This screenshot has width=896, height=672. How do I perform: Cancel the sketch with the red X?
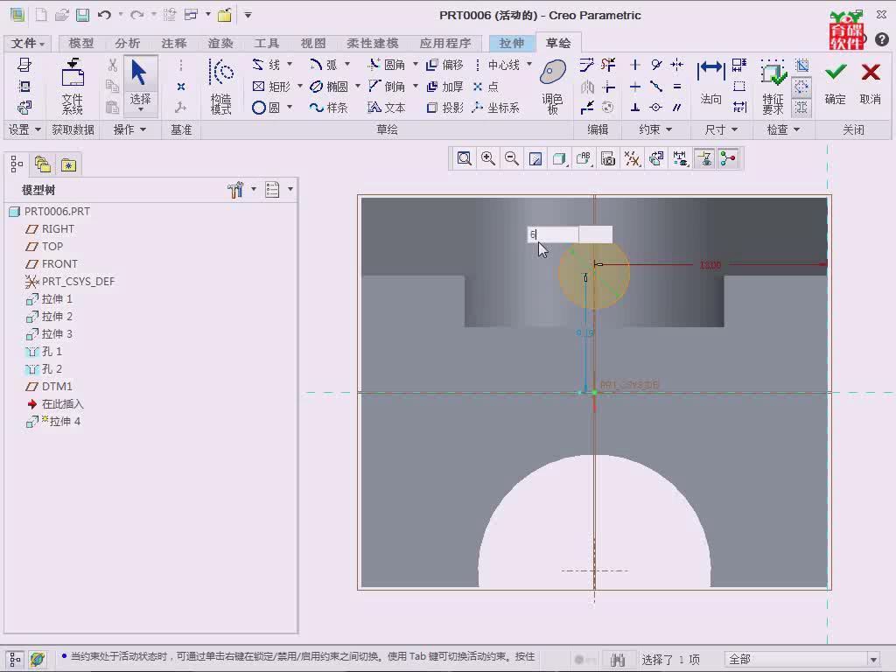[871, 83]
